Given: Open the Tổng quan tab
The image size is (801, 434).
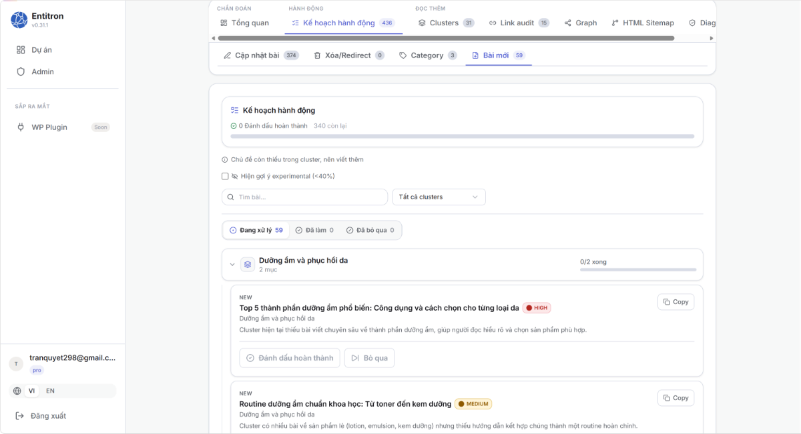Looking at the screenshot, I should coord(244,23).
